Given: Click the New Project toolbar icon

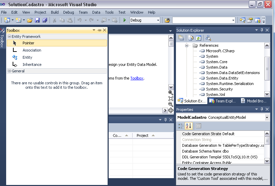Looking at the screenshot, I should (x=7, y=20).
